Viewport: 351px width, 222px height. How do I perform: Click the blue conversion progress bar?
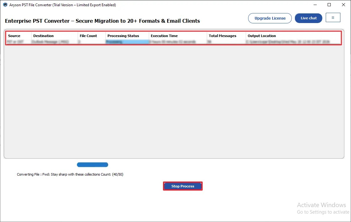(93, 165)
